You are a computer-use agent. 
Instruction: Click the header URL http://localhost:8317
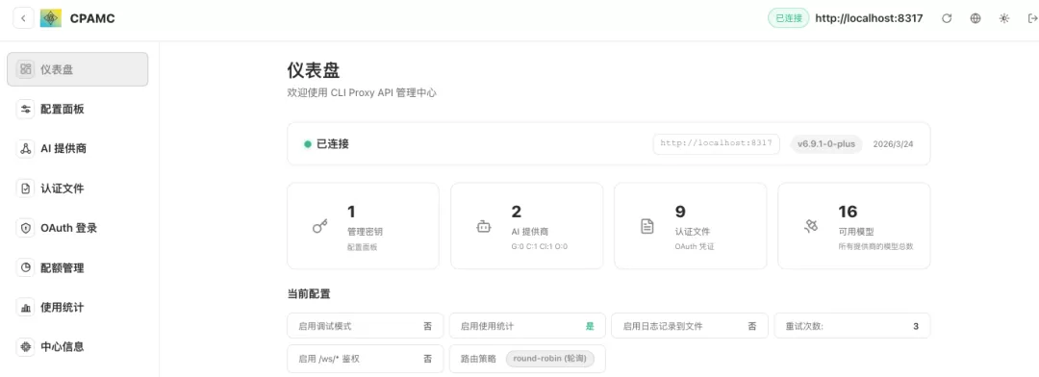click(x=869, y=18)
